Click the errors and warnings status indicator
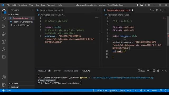This screenshot has width=169, height=95. pos(6,91)
